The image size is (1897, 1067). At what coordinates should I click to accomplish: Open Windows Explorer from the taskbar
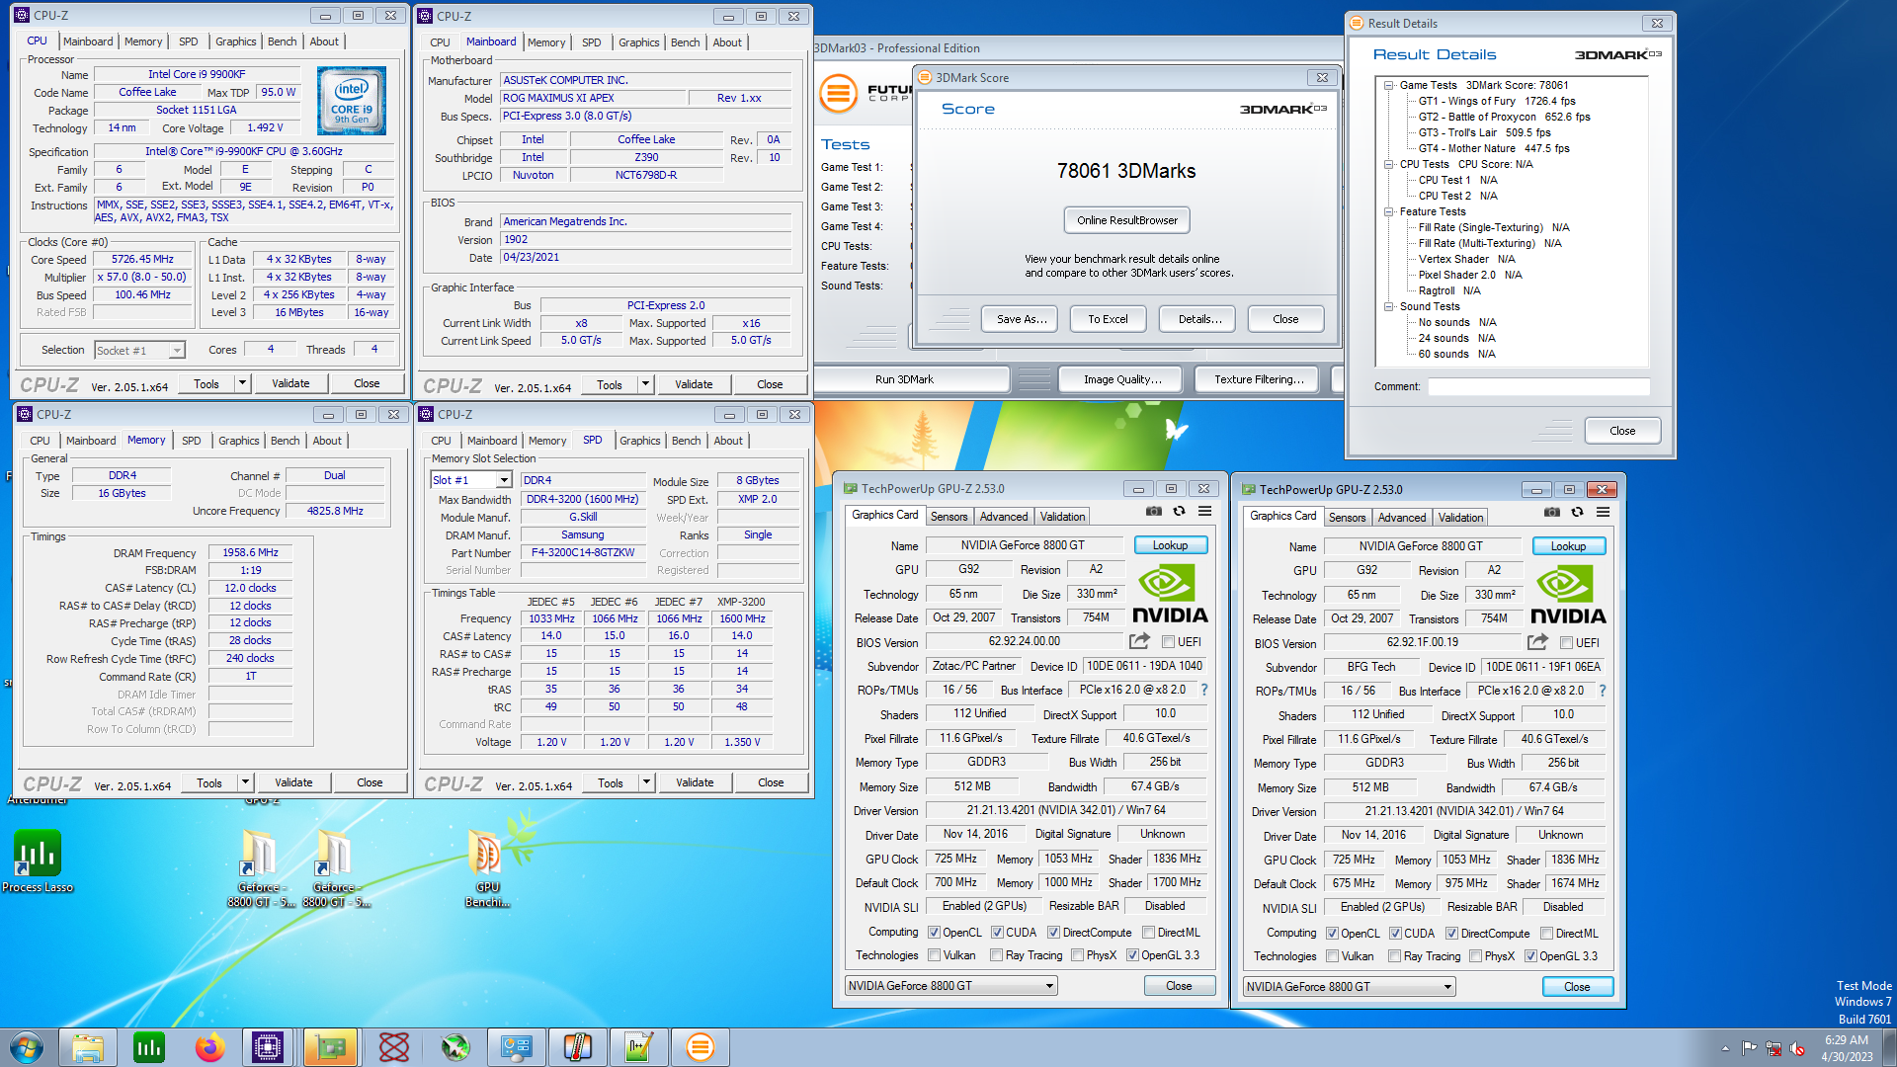coord(88,1047)
